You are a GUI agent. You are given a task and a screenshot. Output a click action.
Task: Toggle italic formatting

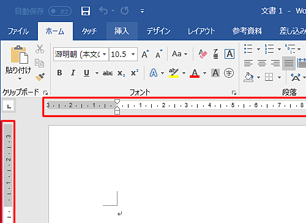73,73
